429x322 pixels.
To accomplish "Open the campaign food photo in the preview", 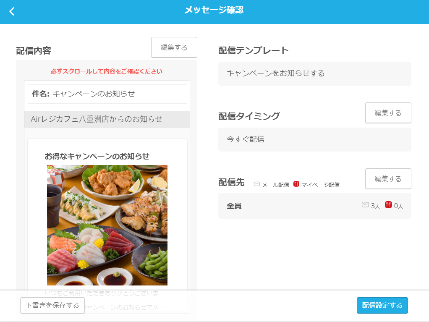I will tap(107, 225).
